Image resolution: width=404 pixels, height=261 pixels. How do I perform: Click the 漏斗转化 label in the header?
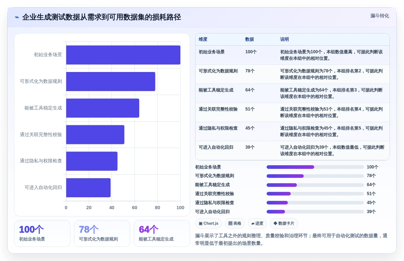click(379, 16)
